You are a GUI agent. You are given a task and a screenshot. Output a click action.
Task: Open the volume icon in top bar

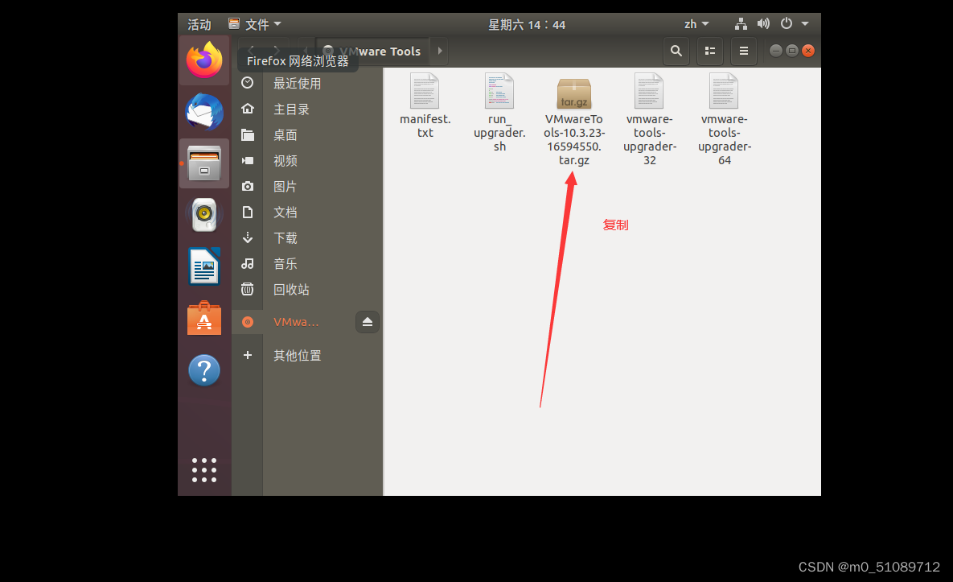[763, 23]
